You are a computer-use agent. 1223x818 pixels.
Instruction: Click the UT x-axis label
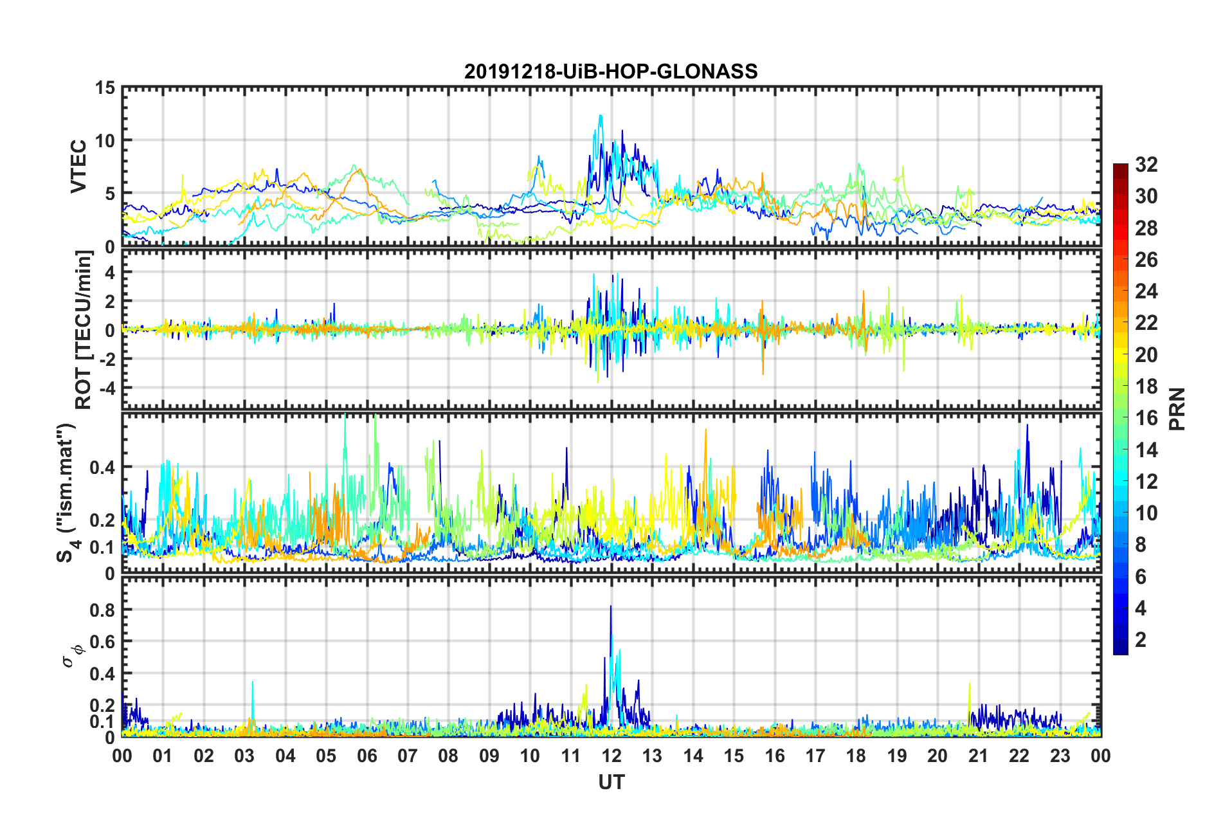(611, 782)
